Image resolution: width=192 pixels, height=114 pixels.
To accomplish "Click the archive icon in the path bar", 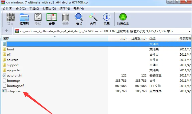I will point(17,31).
